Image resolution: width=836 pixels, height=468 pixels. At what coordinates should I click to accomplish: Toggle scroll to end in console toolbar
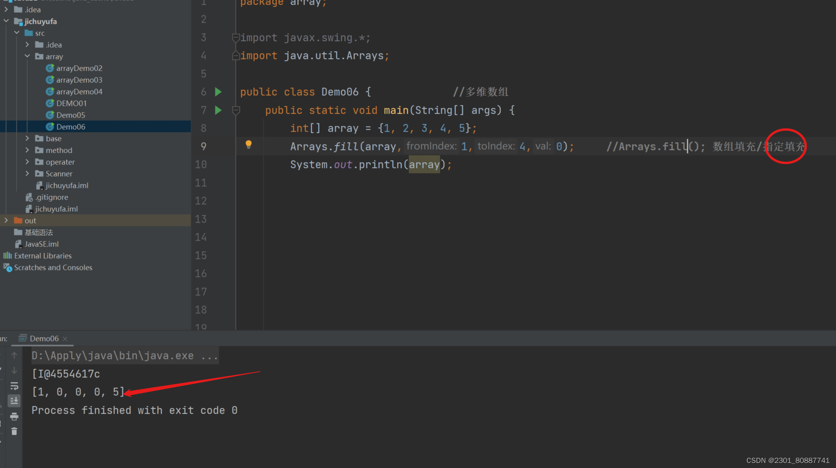[x=14, y=400]
